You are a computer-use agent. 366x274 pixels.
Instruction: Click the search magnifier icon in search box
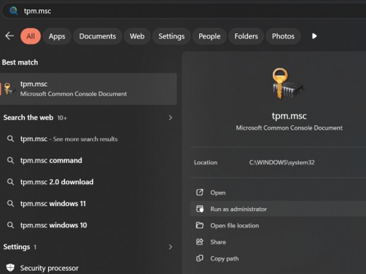click(13, 11)
